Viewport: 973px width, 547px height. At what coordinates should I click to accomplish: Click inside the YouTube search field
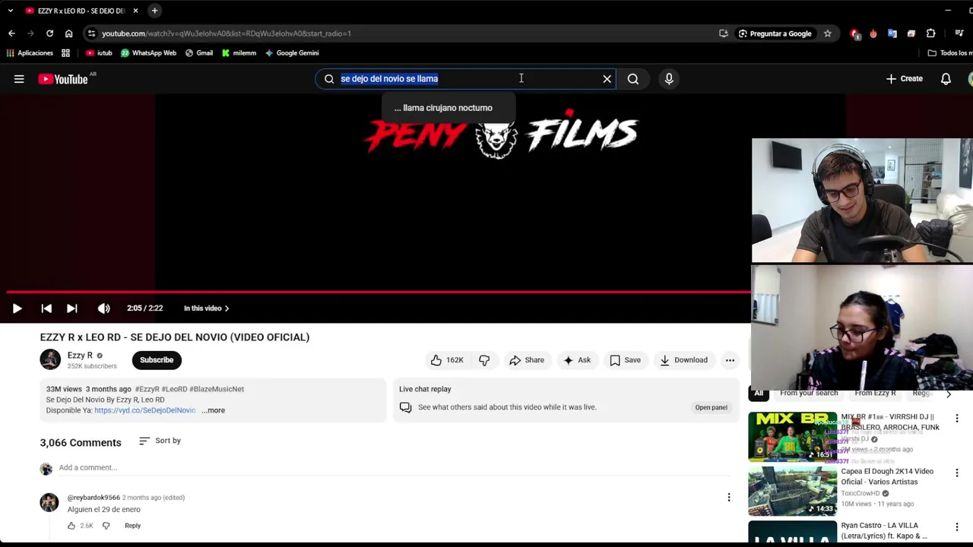[465, 79]
